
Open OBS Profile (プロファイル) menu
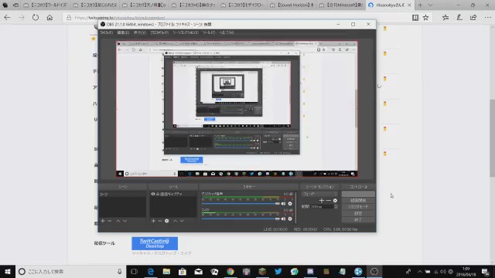point(159,32)
